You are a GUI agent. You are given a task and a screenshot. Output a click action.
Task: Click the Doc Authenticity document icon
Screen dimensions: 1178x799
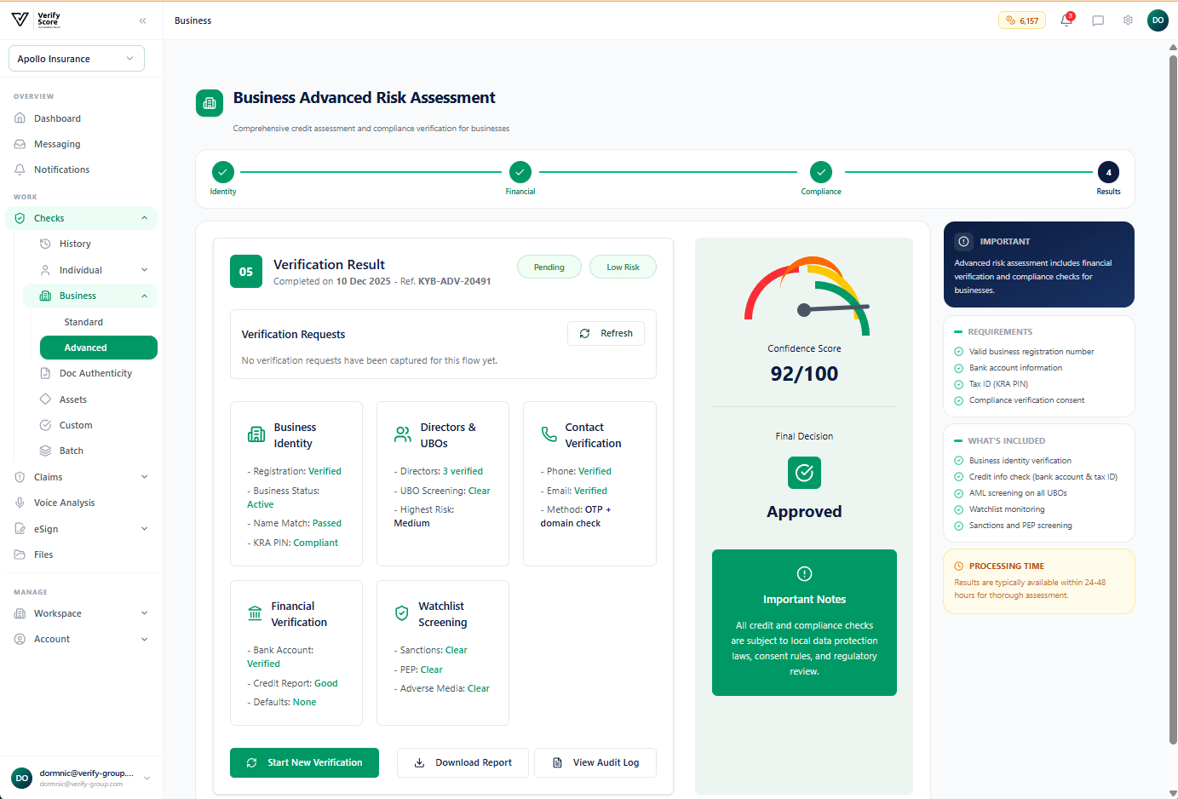point(45,373)
